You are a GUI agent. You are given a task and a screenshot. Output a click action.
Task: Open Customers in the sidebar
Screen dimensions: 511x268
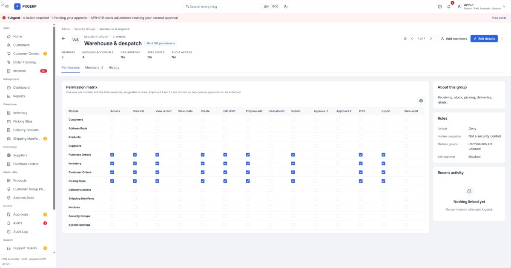point(26,45)
